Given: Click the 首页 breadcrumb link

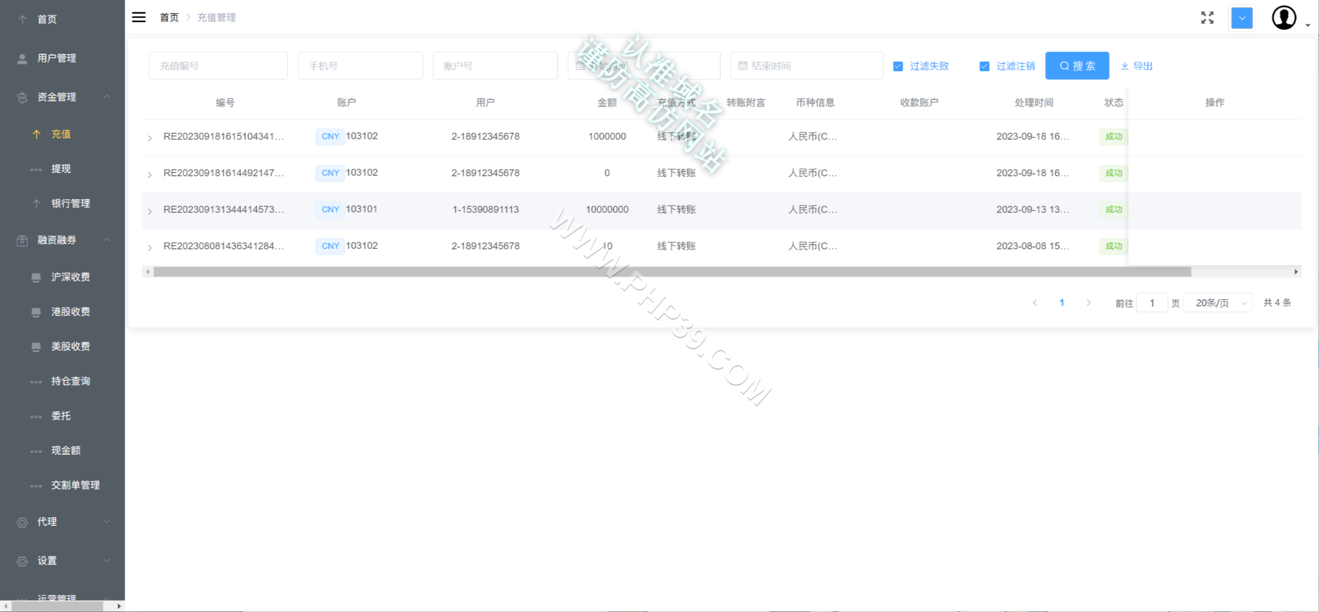Looking at the screenshot, I should (169, 18).
